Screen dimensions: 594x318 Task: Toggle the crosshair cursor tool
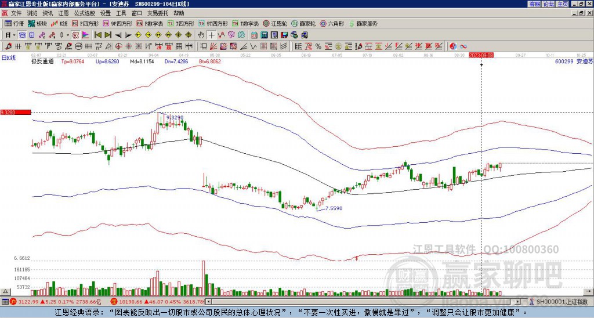[211, 35]
